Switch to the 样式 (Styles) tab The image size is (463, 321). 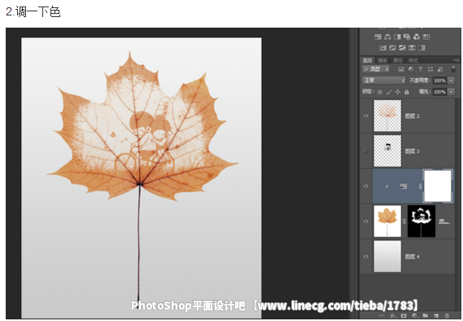tap(413, 60)
